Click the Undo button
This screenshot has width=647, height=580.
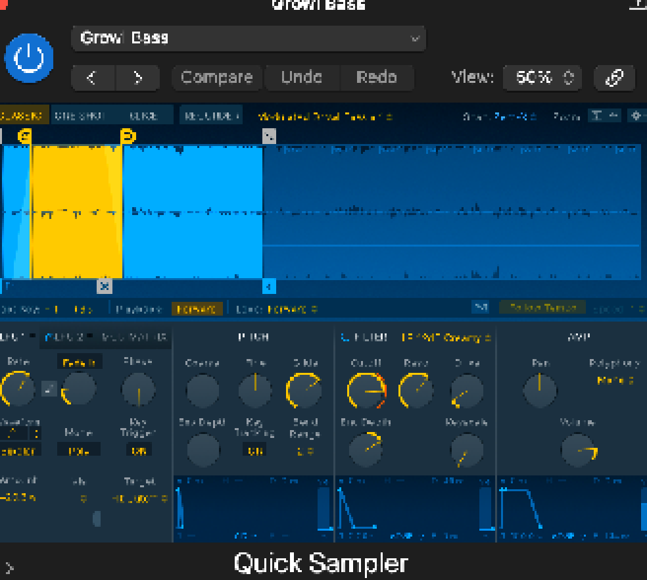(302, 78)
